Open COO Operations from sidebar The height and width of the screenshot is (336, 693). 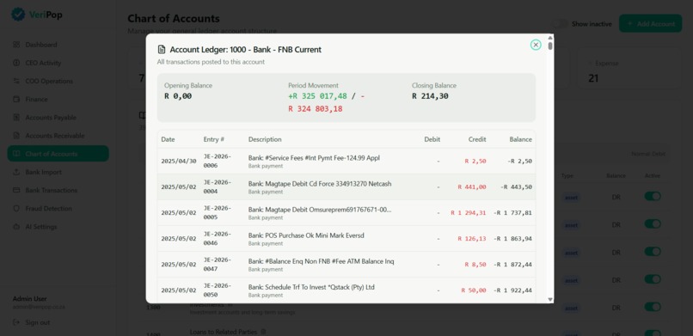pyautogui.click(x=58, y=81)
